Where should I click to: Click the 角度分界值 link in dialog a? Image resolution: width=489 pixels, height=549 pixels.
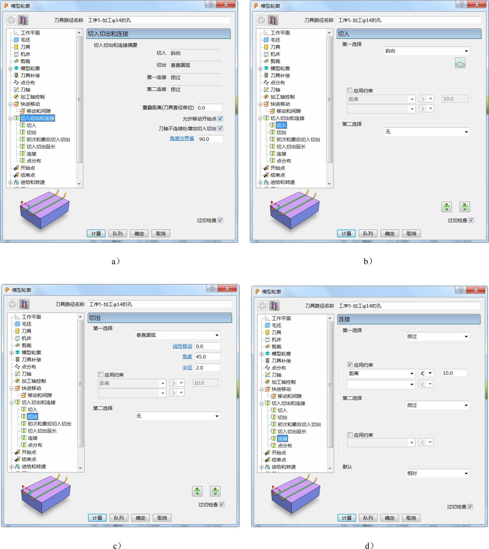tap(182, 138)
